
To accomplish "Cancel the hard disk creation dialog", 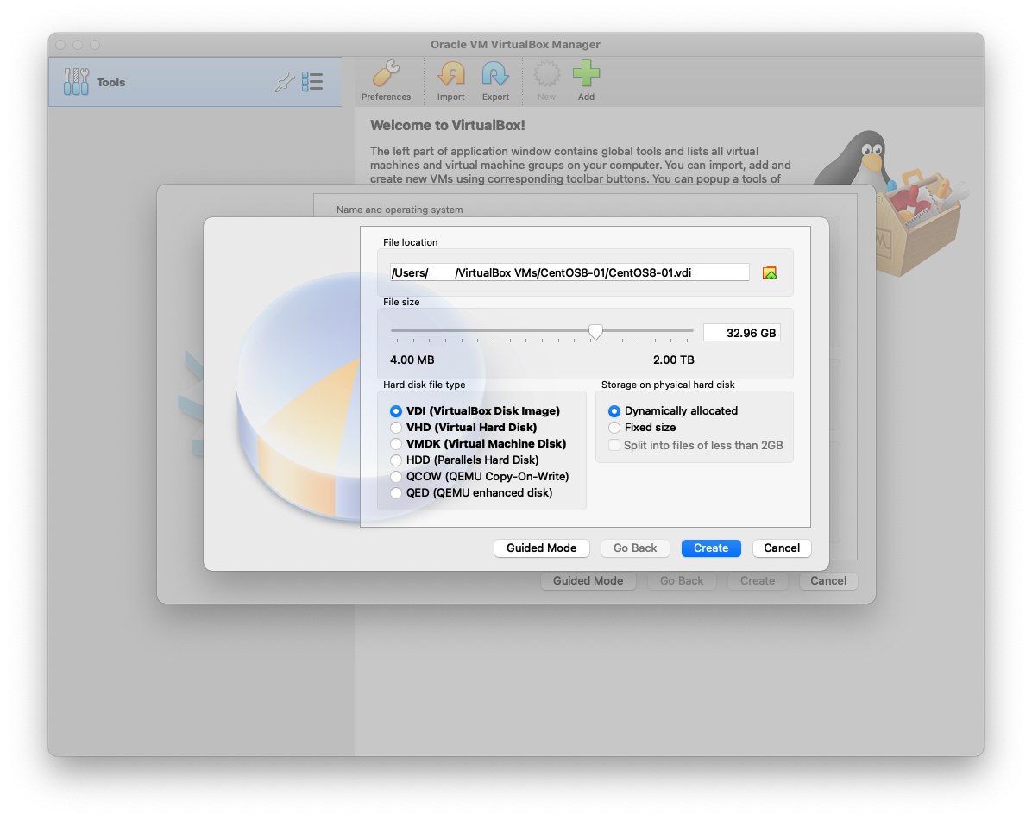I will [x=782, y=548].
